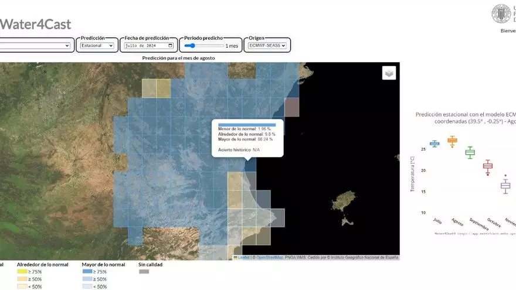The height and width of the screenshot is (290, 516).
Task: Open the map layers control
Action: (x=389, y=73)
